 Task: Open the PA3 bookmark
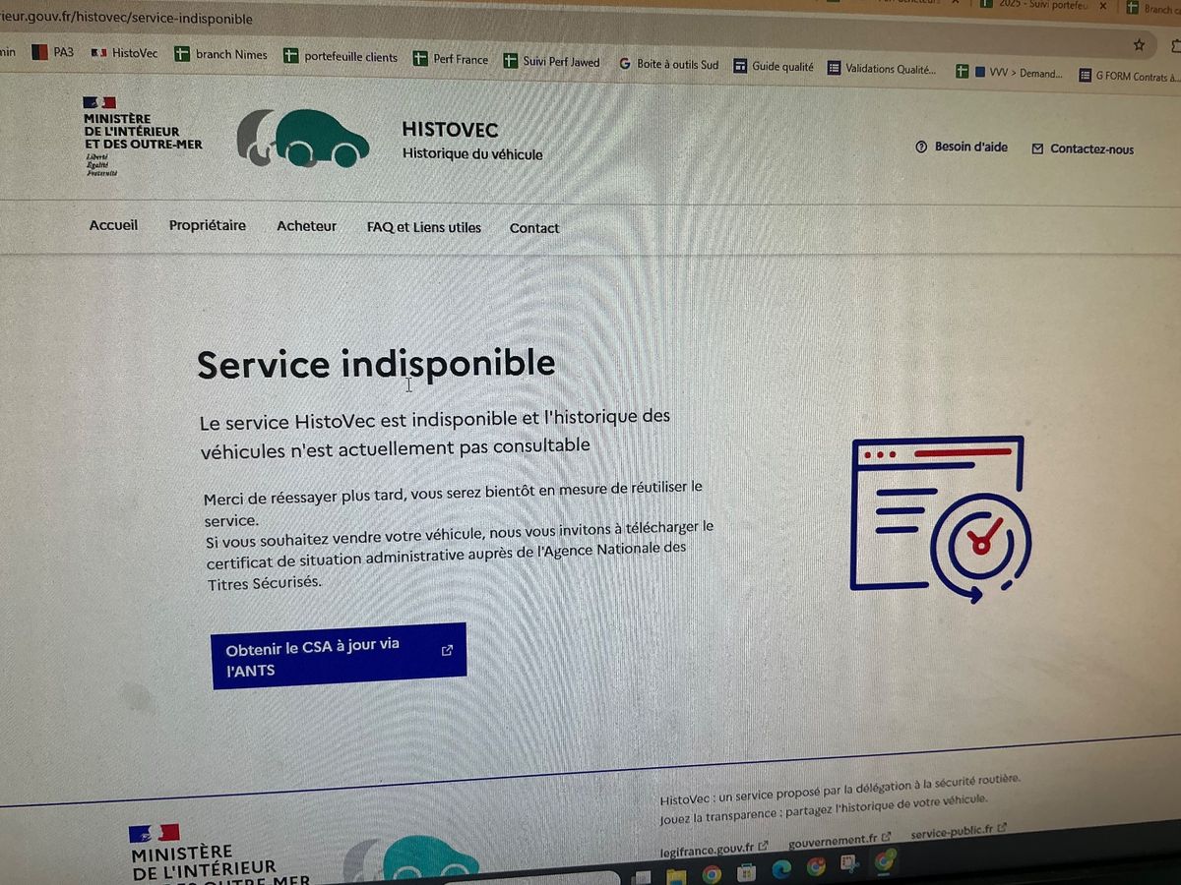(53, 52)
